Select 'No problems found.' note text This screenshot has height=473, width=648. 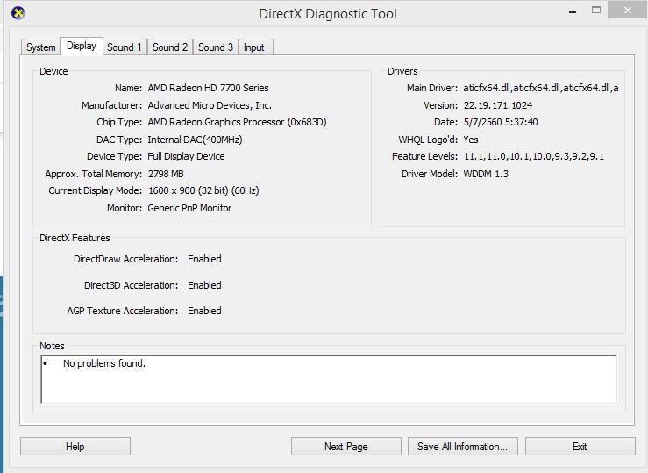click(104, 363)
